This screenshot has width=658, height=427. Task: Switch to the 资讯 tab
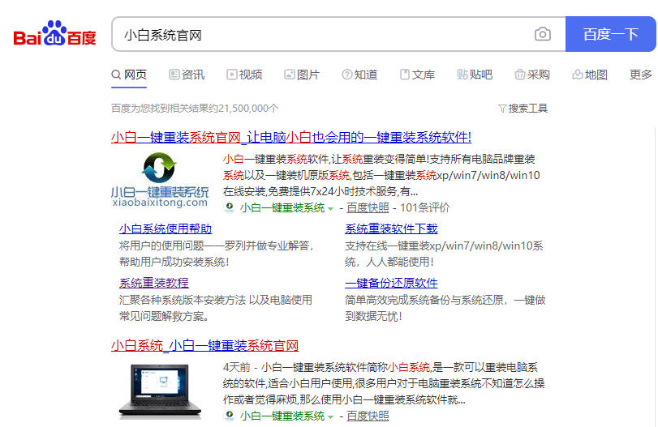[x=187, y=75]
